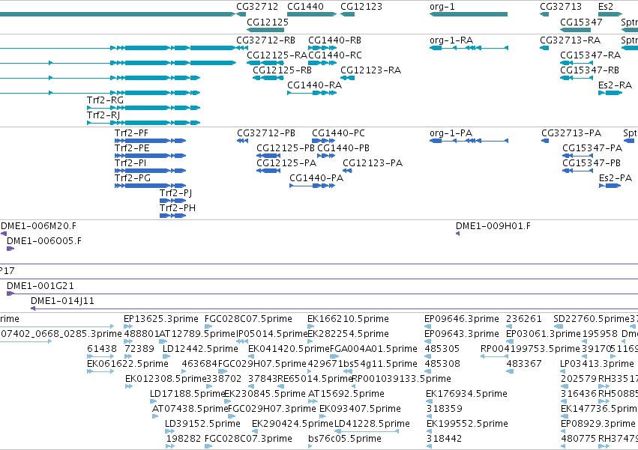The height and width of the screenshot is (450, 638).
Task: Select the CG15347-PA protein glyph
Action: point(577,156)
